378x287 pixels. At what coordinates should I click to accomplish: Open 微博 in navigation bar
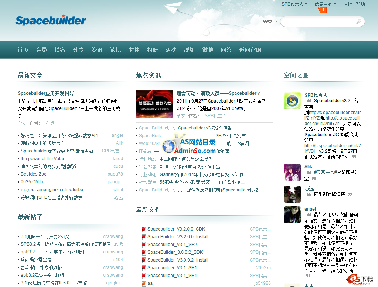tap(208, 50)
